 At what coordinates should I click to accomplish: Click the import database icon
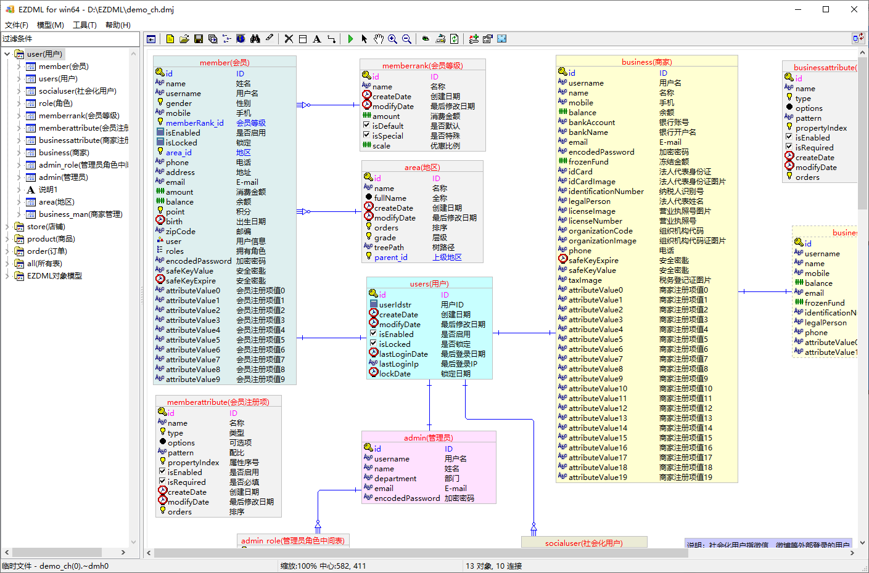pos(440,39)
